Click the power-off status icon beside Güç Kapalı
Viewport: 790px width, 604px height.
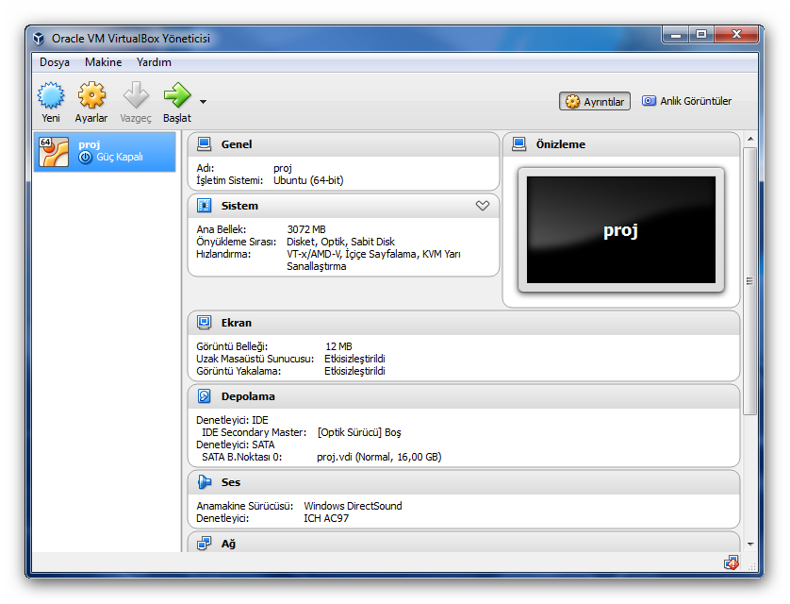click(x=85, y=158)
